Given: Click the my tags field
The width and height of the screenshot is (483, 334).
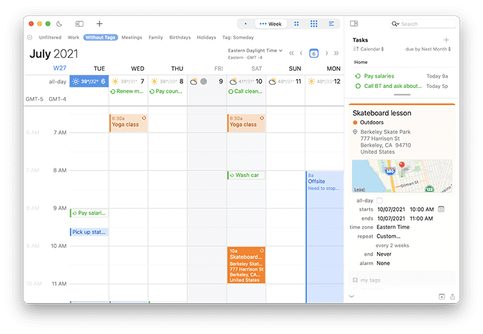Looking at the screenshot, I should tap(402, 280).
